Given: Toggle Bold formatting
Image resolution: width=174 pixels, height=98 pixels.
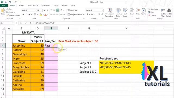Looking at the screenshot, I should click(x=23, y=14).
